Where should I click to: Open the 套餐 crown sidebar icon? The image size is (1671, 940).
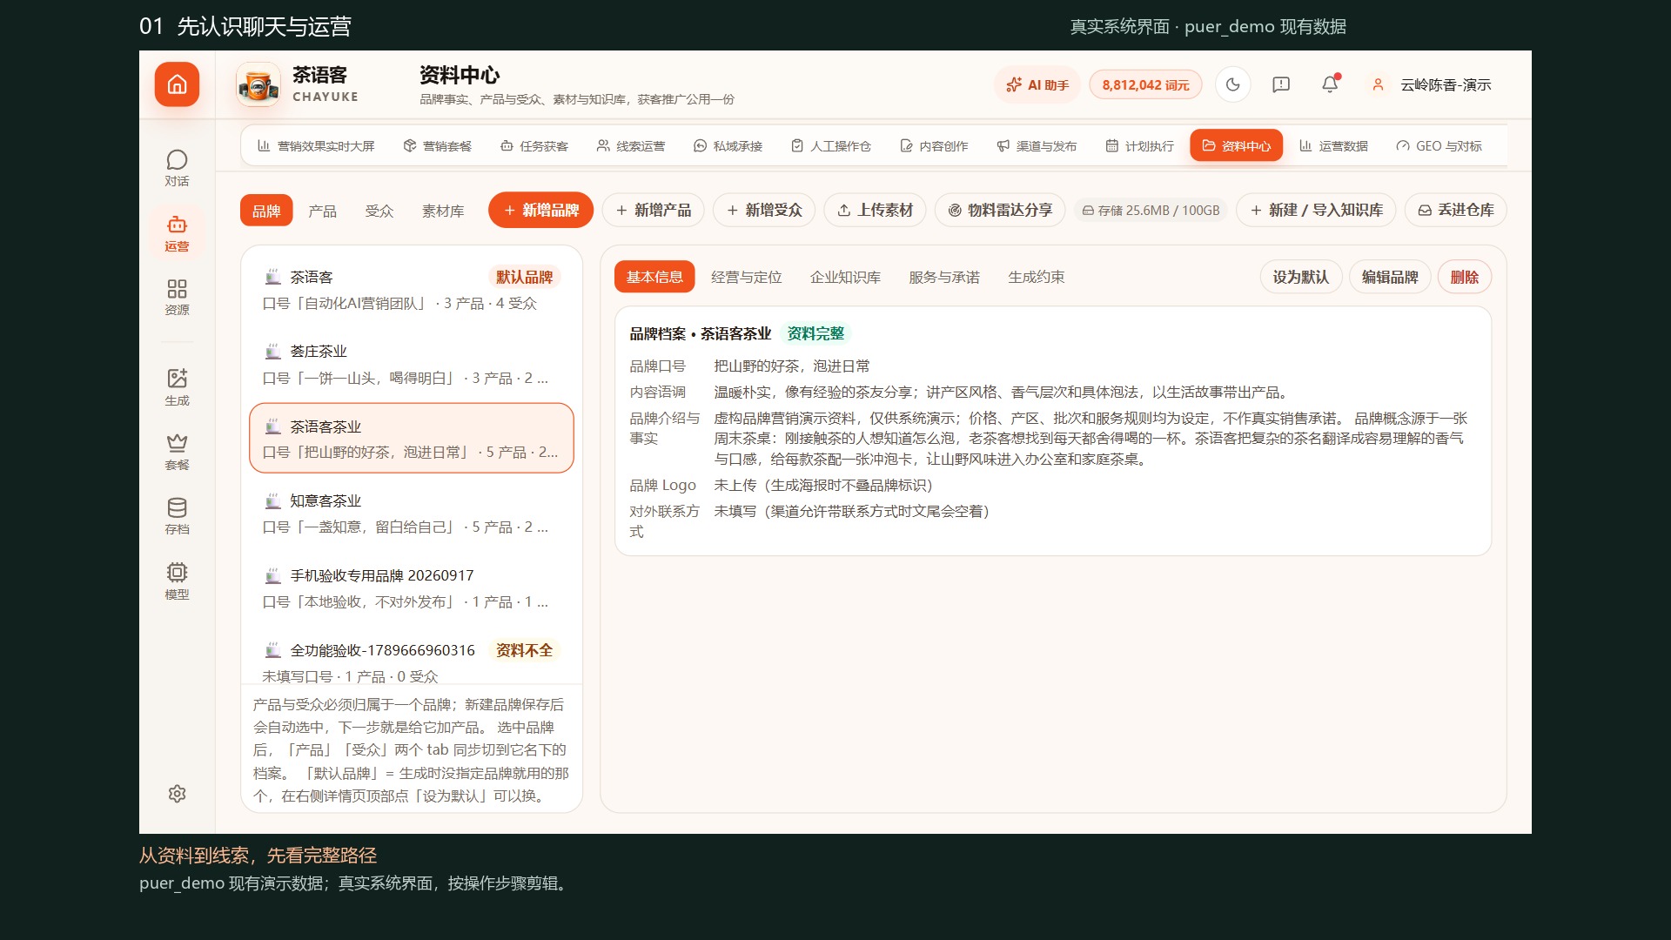[x=177, y=452]
